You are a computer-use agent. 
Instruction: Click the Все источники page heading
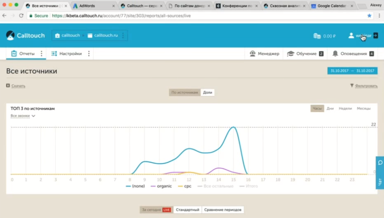[32, 71]
